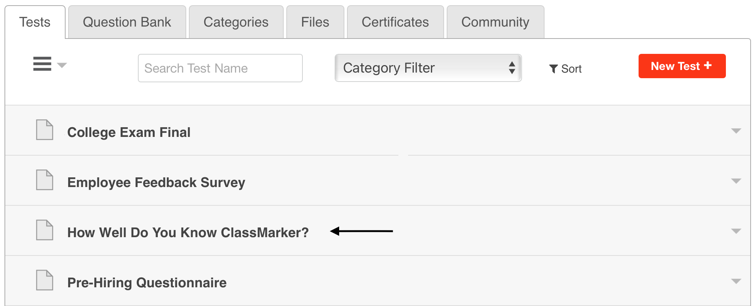The image size is (754, 306).
Task: Open the Pre-Hiring Questionnaire test
Action: click(x=147, y=283)
